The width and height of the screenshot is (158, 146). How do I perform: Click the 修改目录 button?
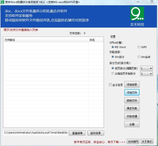coord(96,133)
